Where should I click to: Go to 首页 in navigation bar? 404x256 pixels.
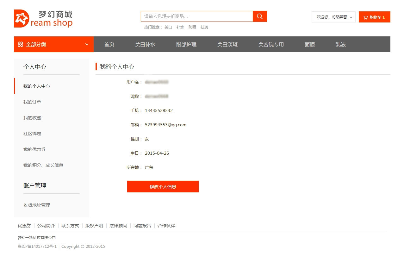coord(109,44)
